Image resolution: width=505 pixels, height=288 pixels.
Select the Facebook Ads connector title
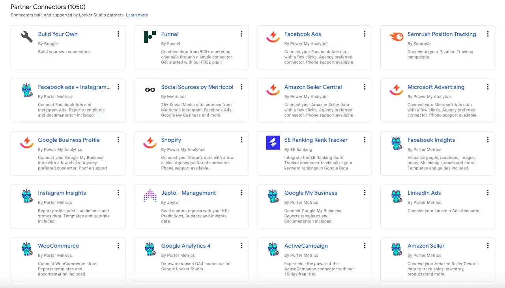pyautogui.click(x=303, y=34)
